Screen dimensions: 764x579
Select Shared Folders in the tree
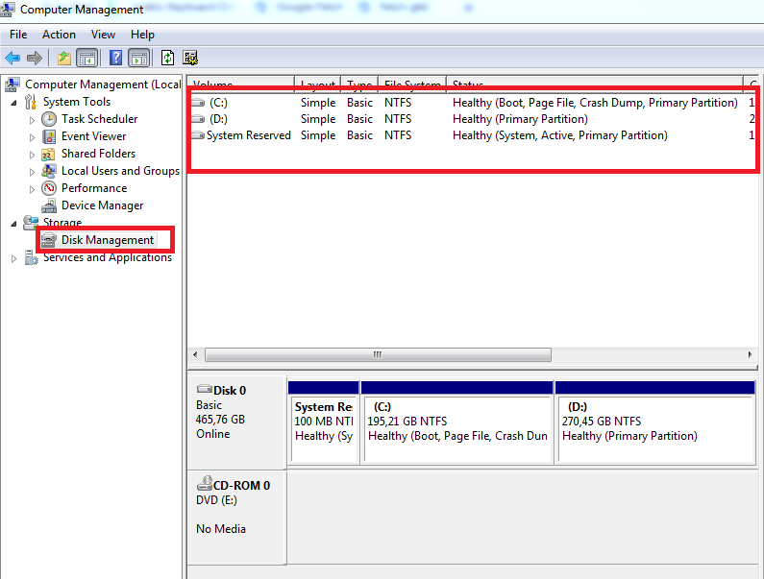pyautogui.click(x=98, y=154)
